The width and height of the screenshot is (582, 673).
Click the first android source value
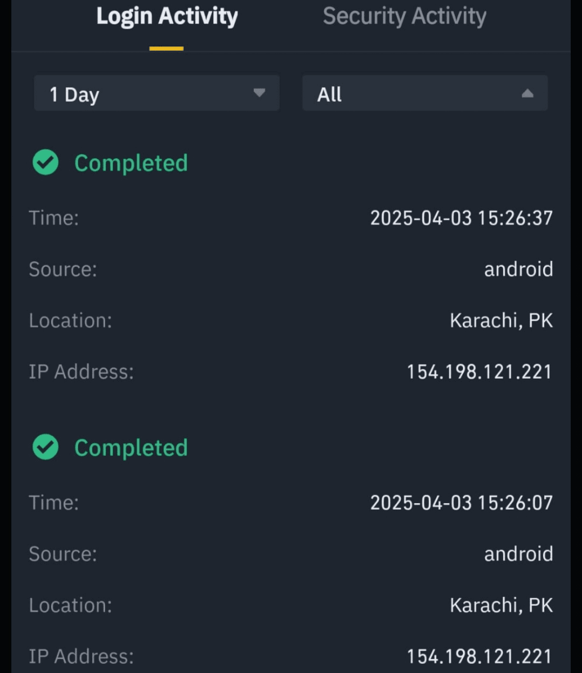pos(518,269)
